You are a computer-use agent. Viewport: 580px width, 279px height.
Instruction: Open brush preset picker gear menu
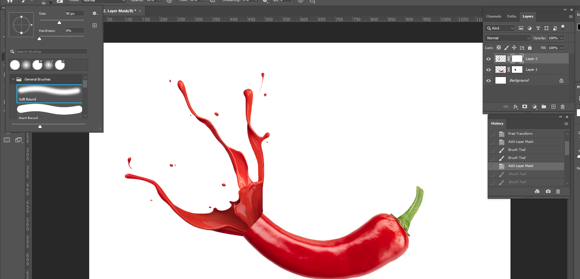click(x=94, y=13)
